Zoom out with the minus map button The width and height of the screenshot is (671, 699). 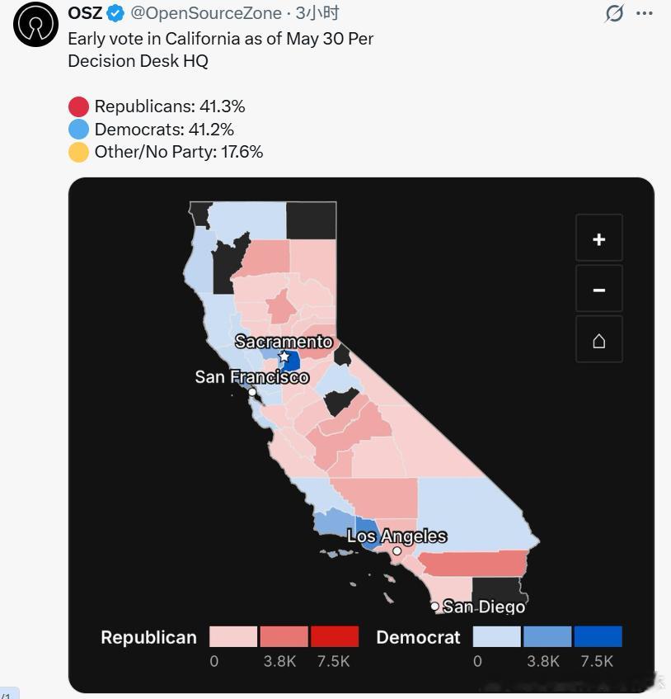point(598,289)
